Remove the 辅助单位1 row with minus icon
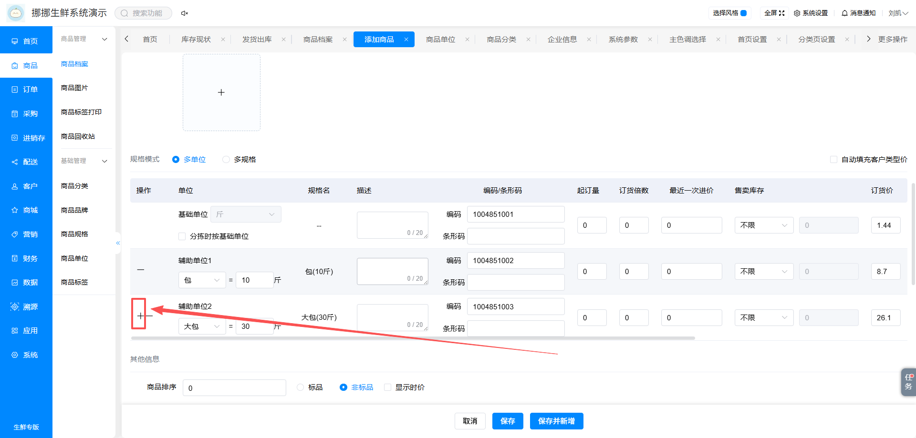This screenshot has width=916, height=438. tap(141, 270)
